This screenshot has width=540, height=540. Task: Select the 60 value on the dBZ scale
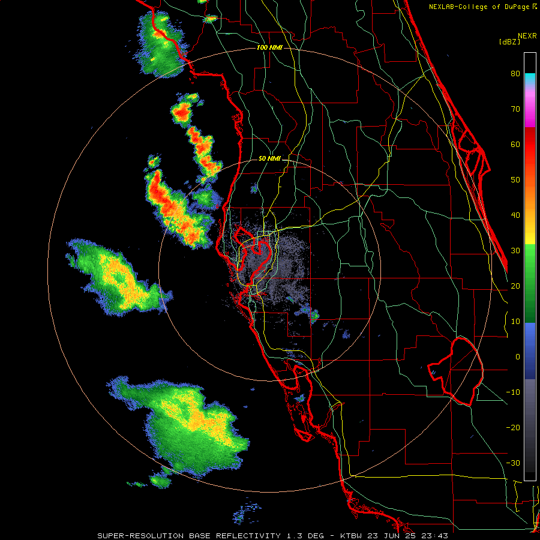click(x=515, y=144)
